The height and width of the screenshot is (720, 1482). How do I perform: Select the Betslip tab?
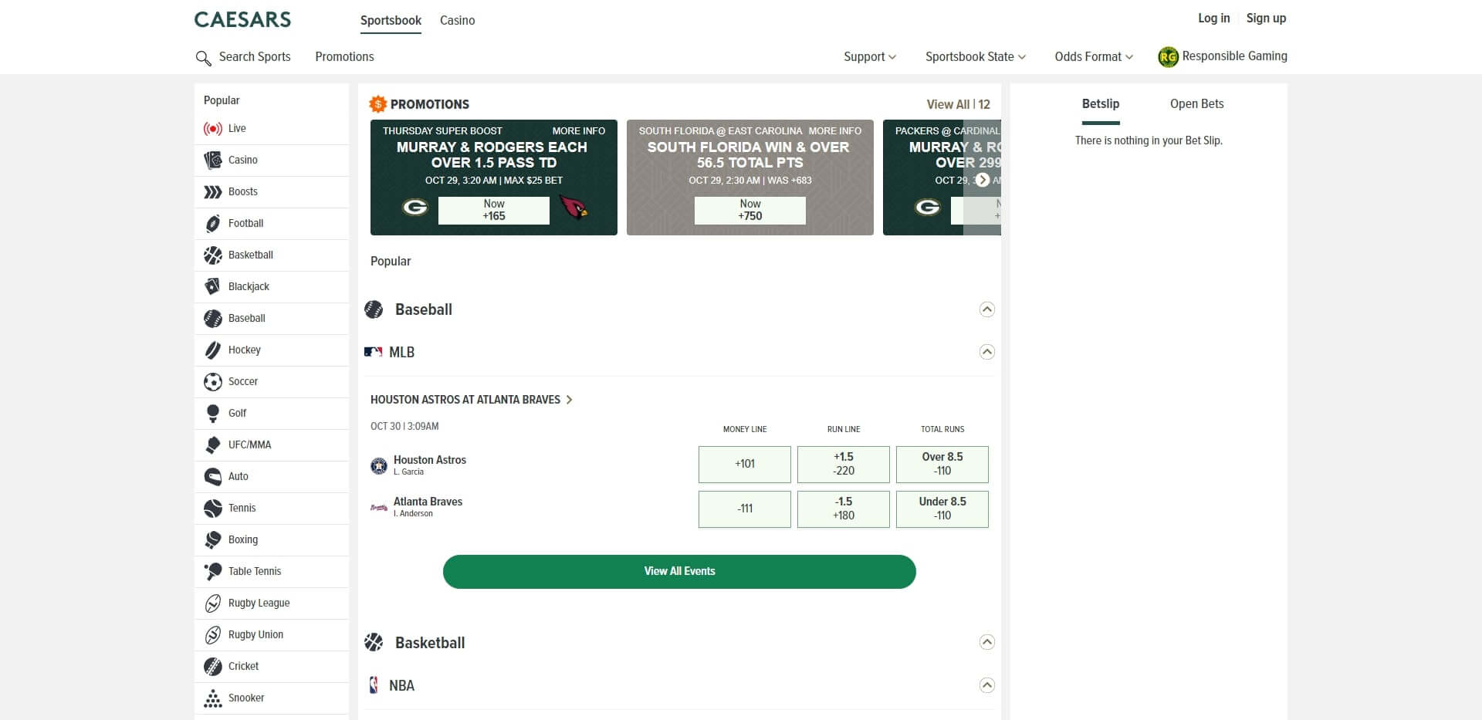click(x=1100, y=104)
